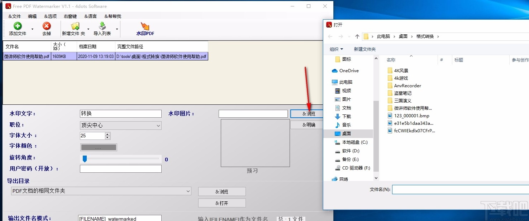
Task: Click the rotation angle slider handle
Action: (x=85, y=159)
